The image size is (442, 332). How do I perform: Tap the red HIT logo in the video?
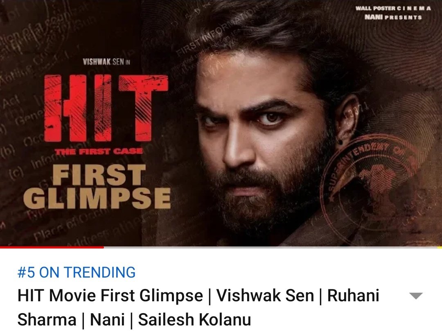click(106, 108)
